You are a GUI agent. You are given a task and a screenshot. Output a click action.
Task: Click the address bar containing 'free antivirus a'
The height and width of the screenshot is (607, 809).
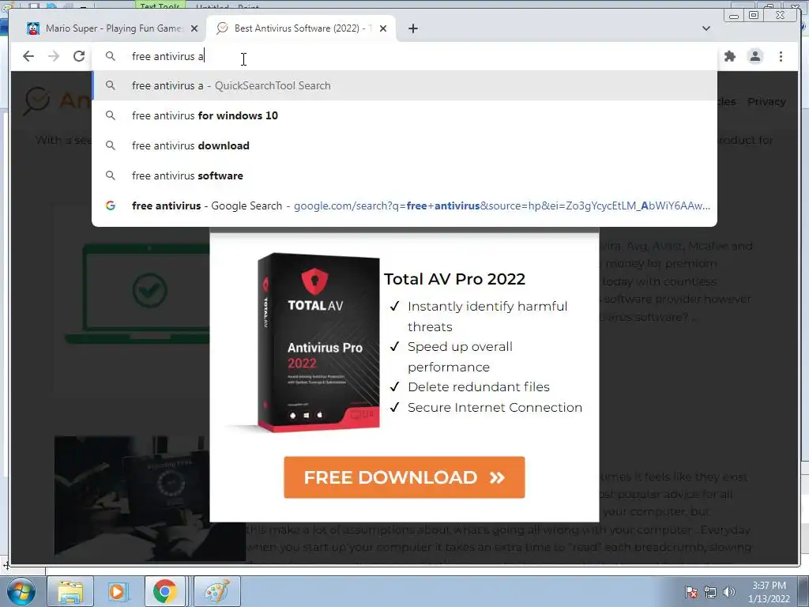(404, 56)
